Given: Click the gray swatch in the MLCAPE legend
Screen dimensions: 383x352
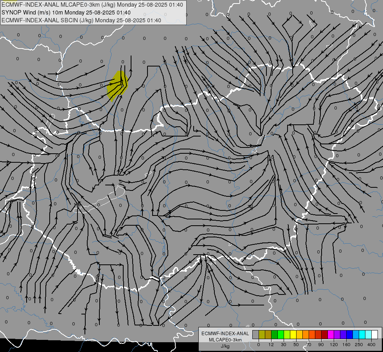Looking at the screenshot, I should [x=256, y=334].
